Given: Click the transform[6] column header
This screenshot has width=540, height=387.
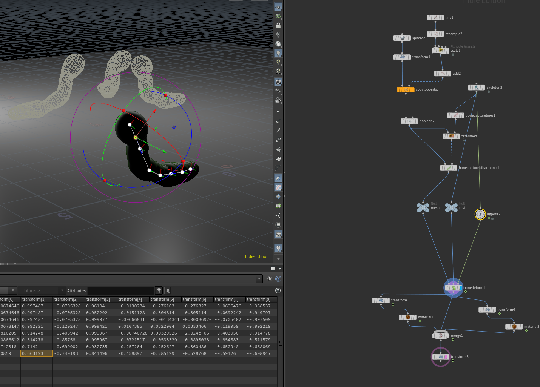Looking at the screenshot, I should pos(197,299).
